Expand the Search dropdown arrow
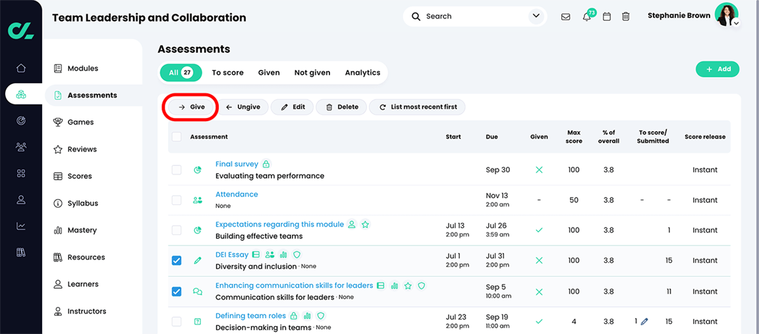The width and height of the screenshot is (759, 334). (536, 16)
